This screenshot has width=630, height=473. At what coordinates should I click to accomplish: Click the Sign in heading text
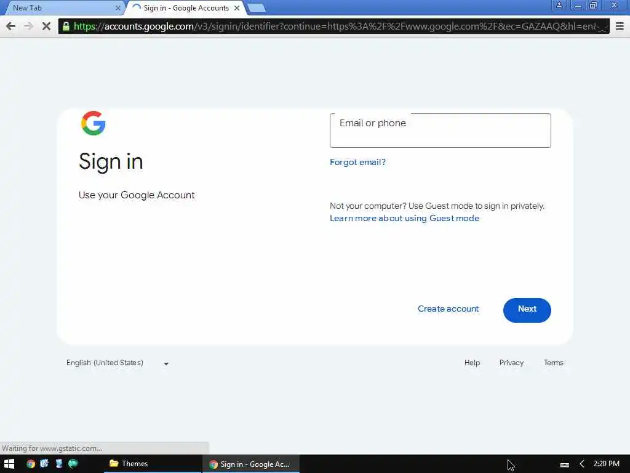(111, 162)
